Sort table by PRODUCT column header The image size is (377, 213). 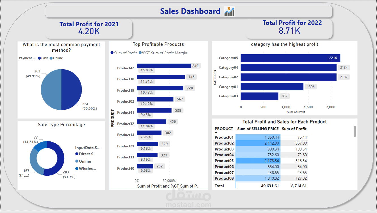click(224, 129)
